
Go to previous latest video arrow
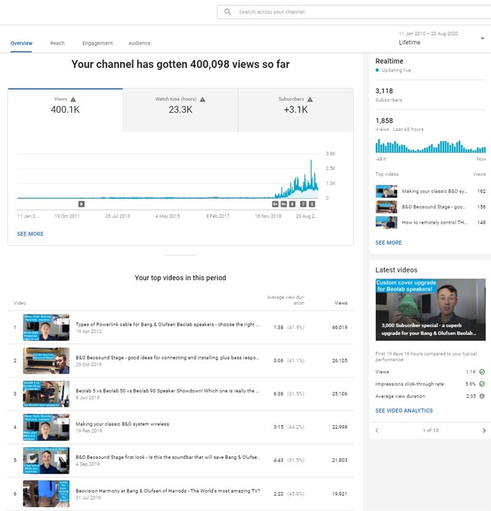tap(377, 431)
